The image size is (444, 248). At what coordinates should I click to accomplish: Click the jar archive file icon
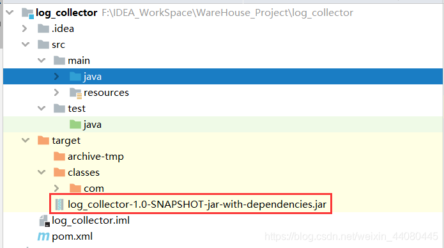(x=59, y=205)
